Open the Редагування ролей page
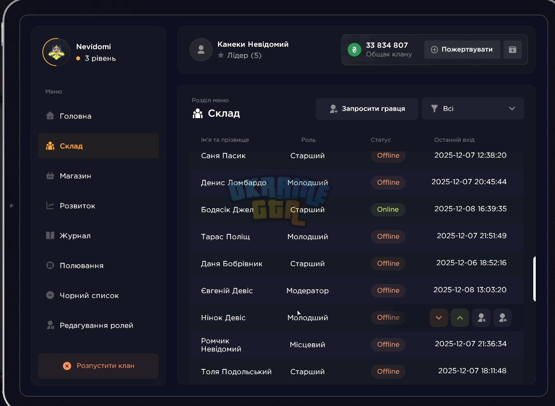Viewport: 555px width, 406px height. pyautogui.click(x=98, y=325)
